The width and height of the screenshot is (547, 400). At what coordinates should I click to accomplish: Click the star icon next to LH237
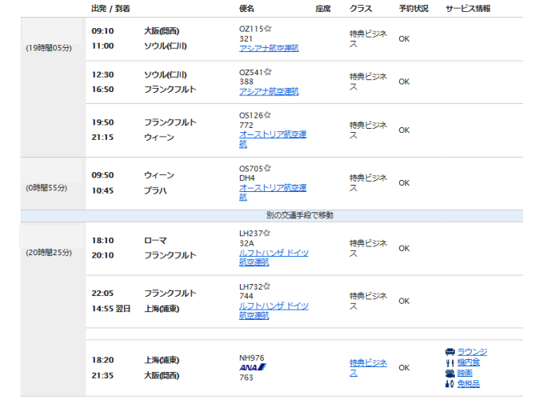pyautogui.click(x=267, y=233)
